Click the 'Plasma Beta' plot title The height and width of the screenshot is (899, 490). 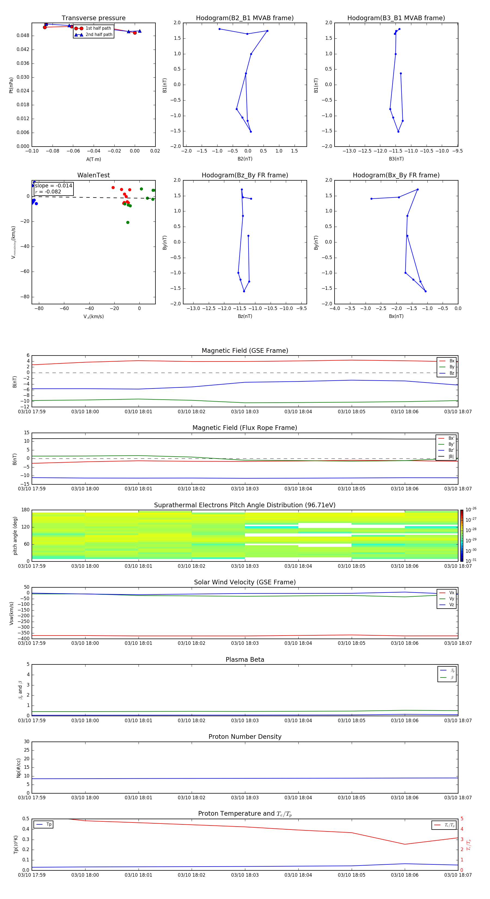(245, 660)
